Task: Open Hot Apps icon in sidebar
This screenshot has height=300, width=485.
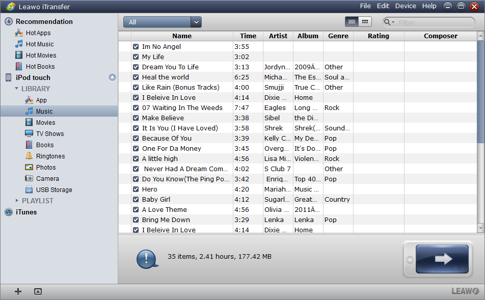Action: (x=19, y=33)
